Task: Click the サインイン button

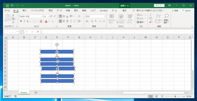Action: tap(159, 5)
